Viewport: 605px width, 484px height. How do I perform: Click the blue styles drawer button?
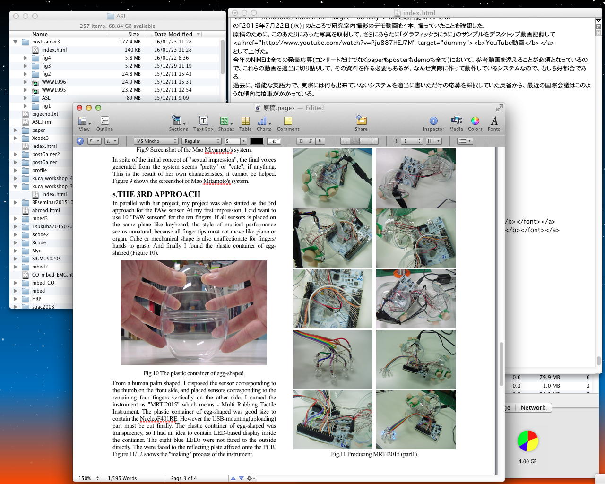point(80,141)
